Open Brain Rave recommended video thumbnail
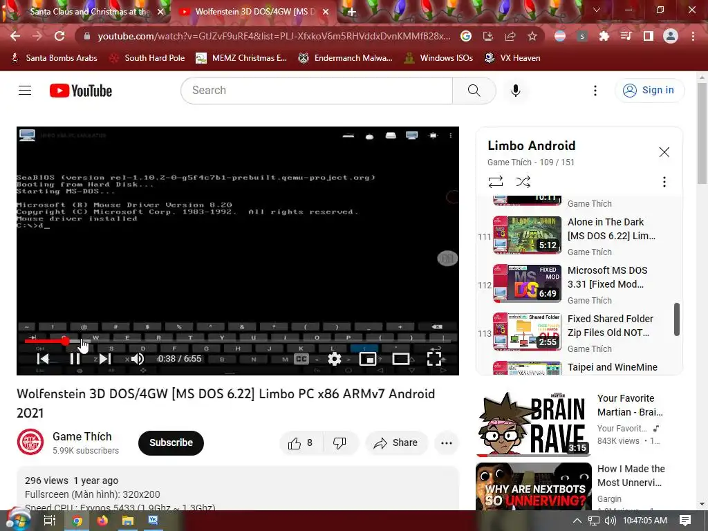 point(533,423)
